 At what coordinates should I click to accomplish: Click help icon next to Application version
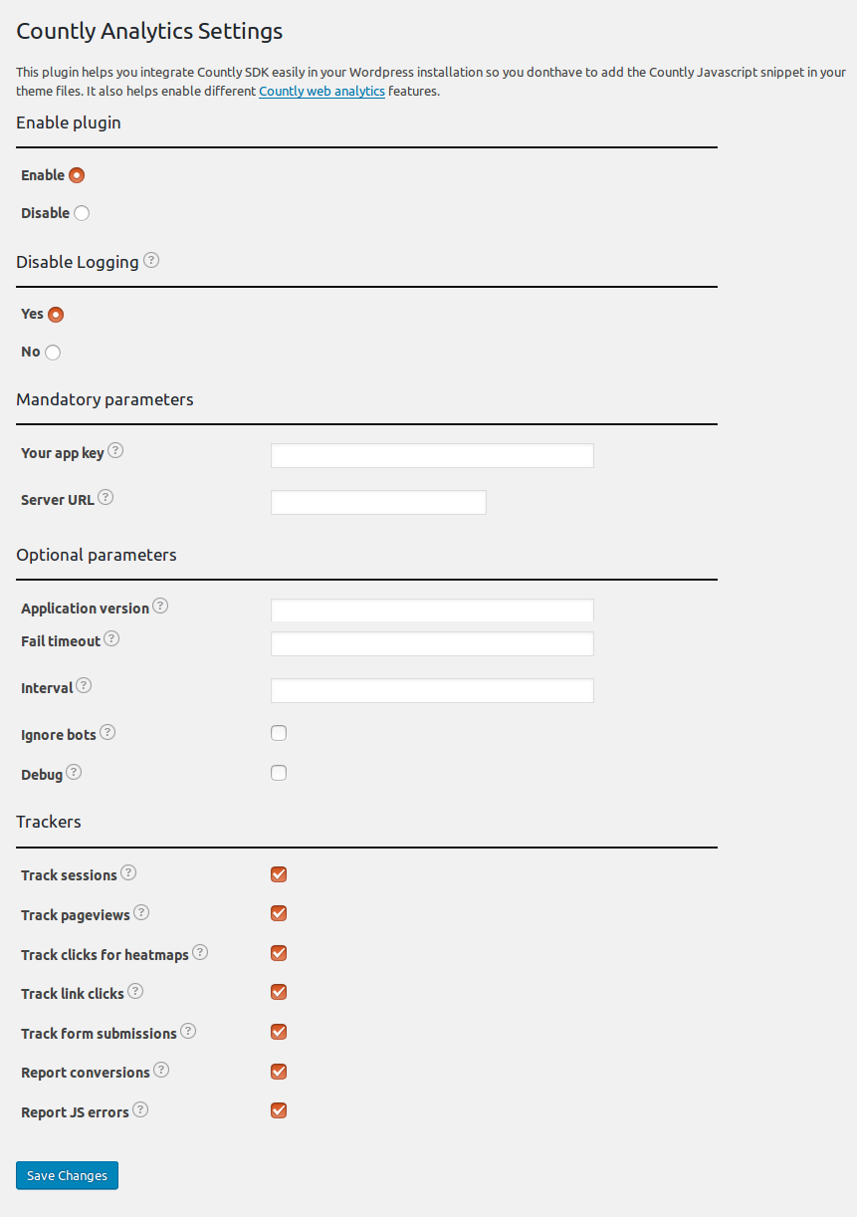(x=160, y=606)
